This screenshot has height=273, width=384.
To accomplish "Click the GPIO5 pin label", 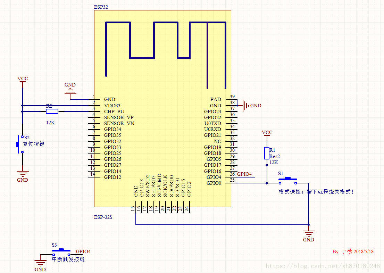I will click(214, 159).
